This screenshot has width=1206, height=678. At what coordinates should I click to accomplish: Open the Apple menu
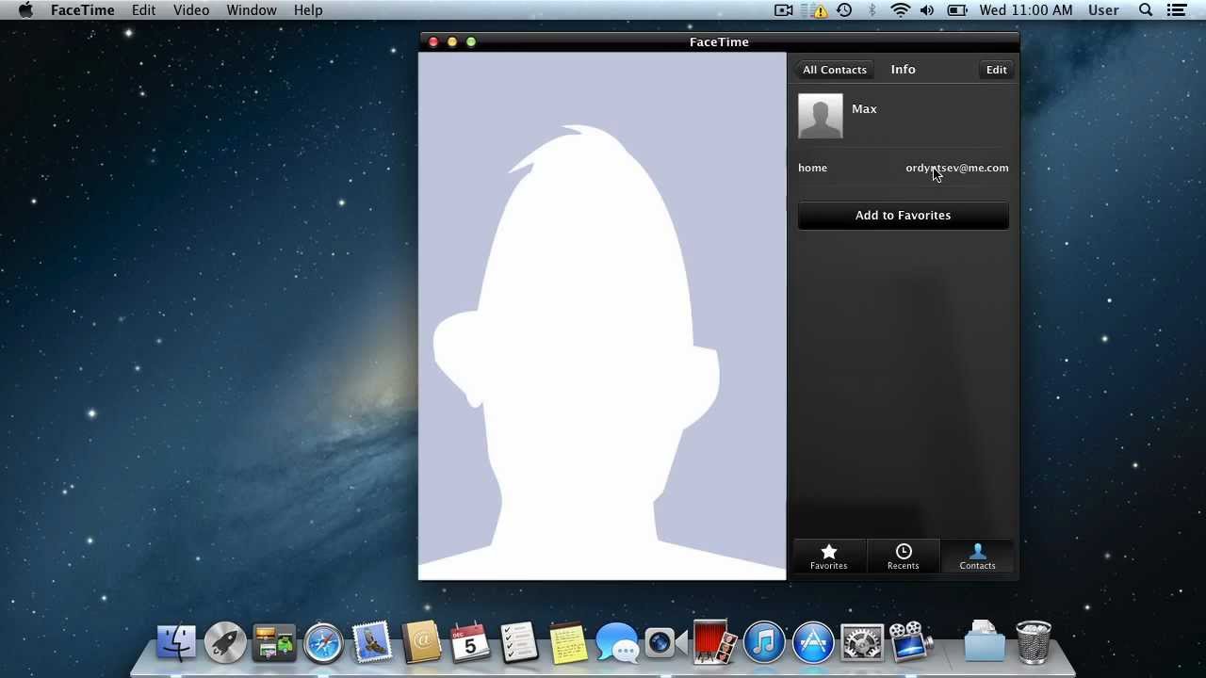coord(25,10)
